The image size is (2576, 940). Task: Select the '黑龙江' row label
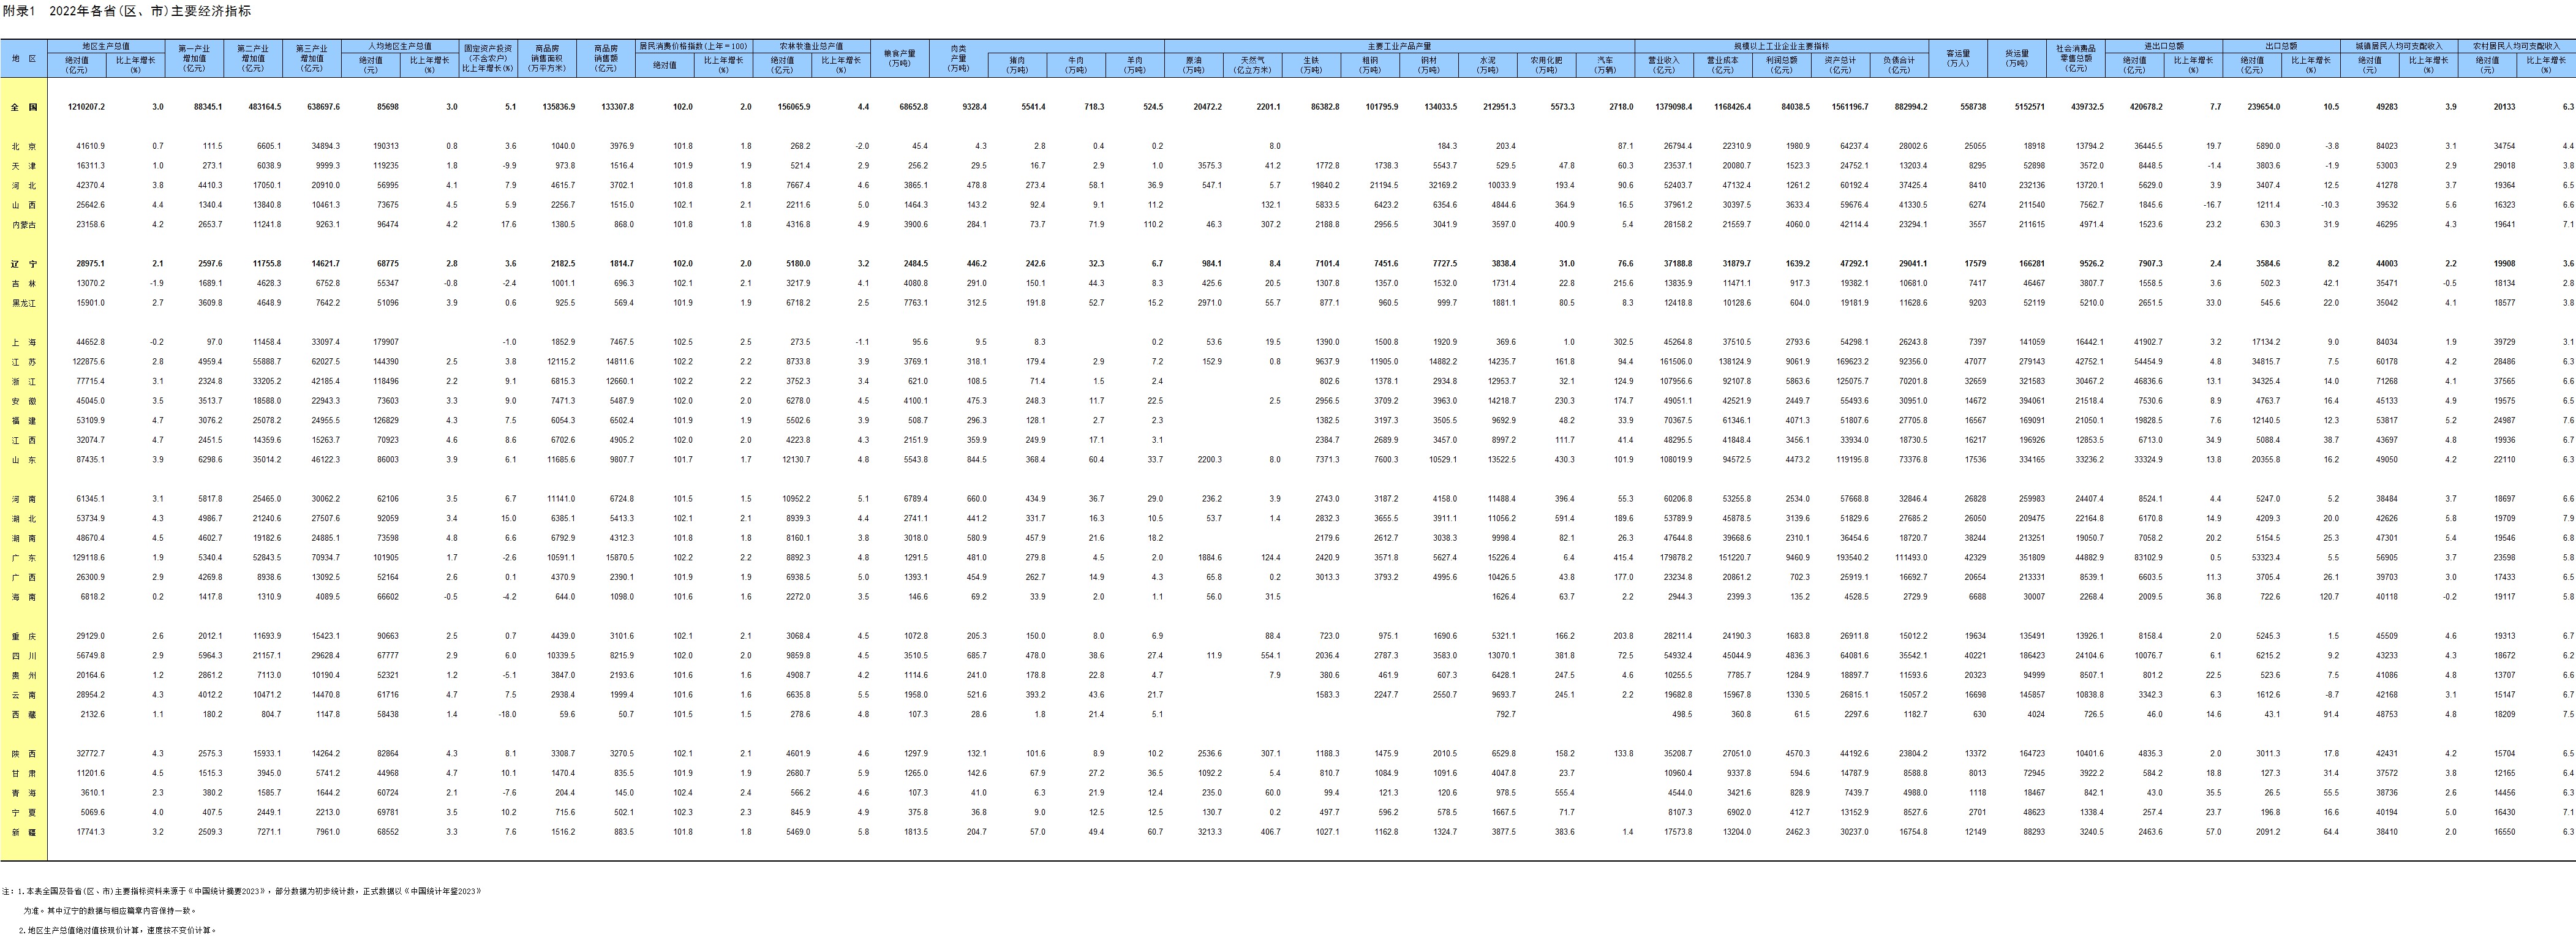(24, 303)
